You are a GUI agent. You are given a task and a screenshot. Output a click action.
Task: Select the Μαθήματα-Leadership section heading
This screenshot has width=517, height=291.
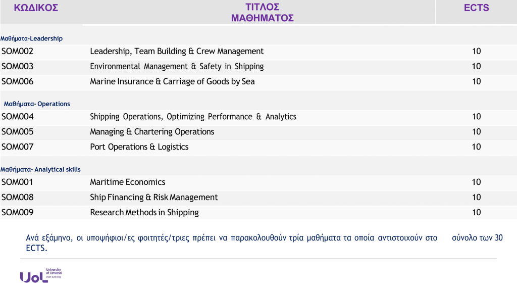tap(31, 38)
